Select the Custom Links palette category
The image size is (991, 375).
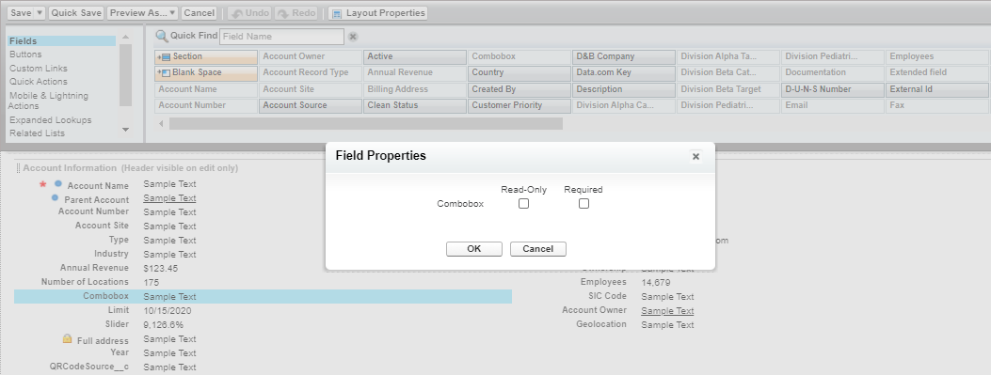(38, 69)
